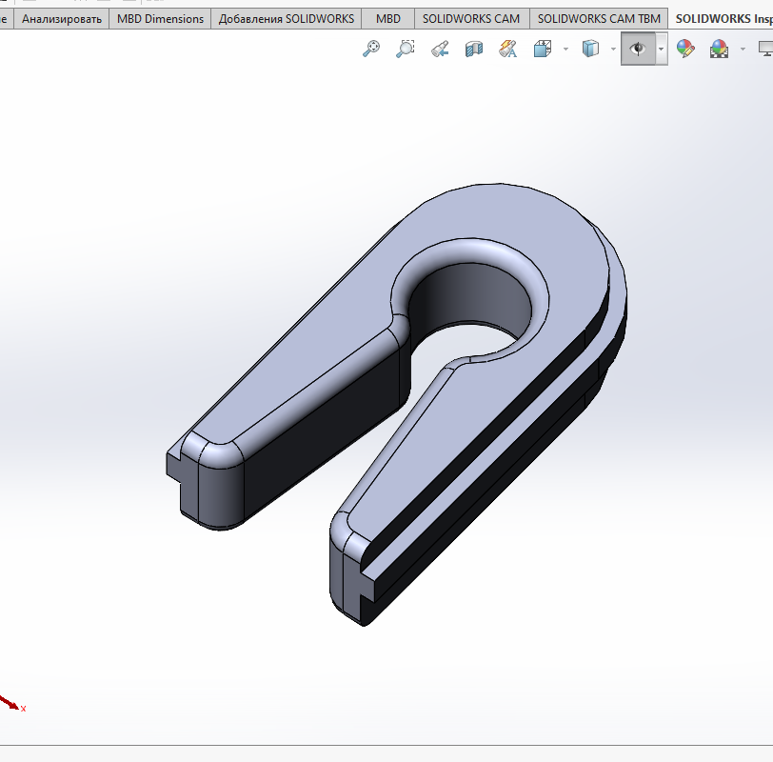Viewport: 773px width, 762px height.
Task: Click the Display Style icon
Action: tap(590, 49)
